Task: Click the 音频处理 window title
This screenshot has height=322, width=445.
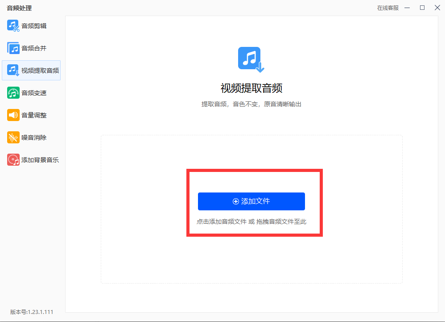Action: pos(19,8)
